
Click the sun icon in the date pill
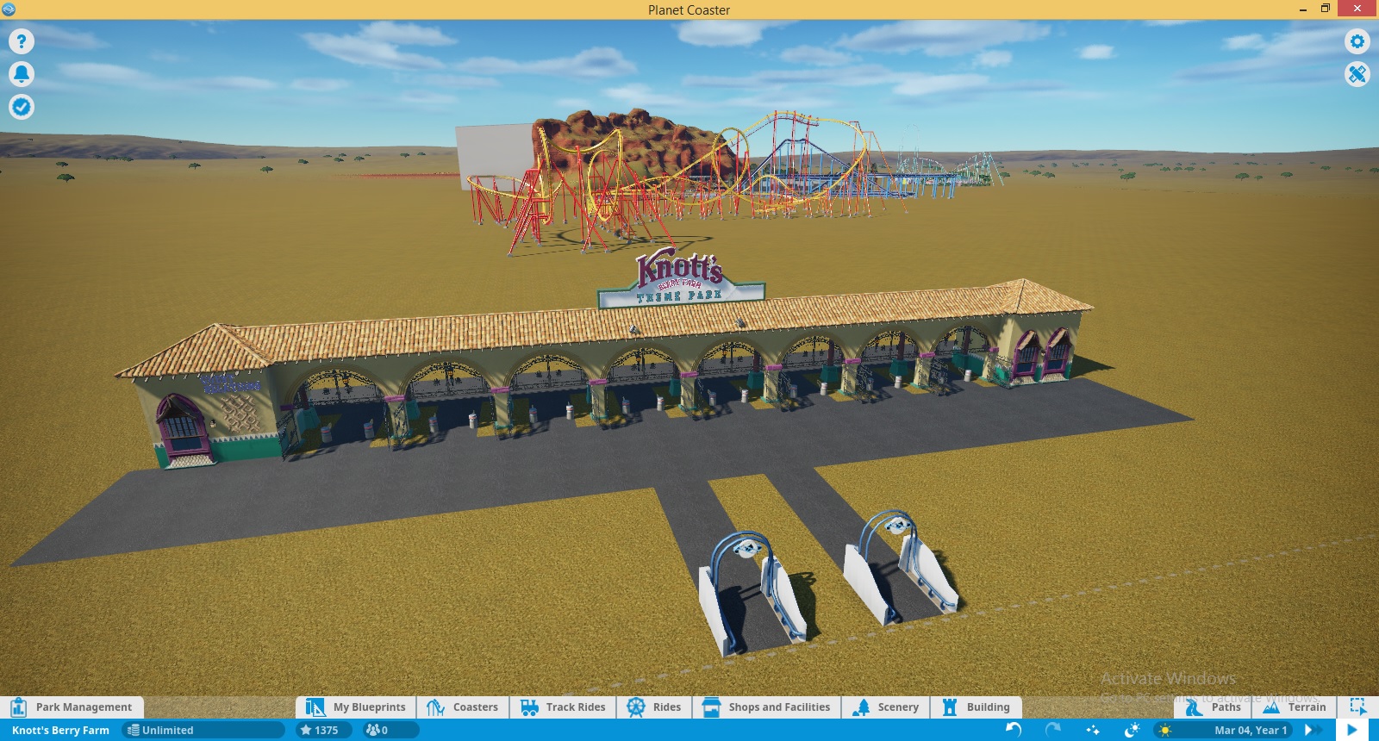(x=1166, y=730)
